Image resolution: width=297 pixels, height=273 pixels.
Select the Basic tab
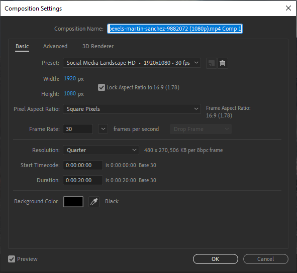point(22,46)
